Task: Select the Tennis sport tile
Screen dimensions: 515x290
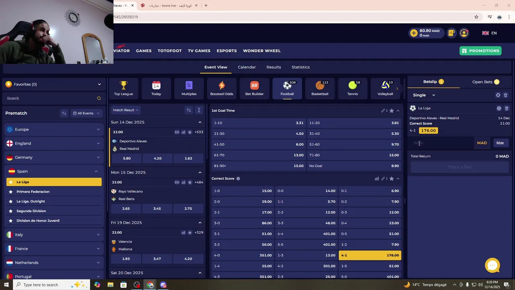Action: point(352,88)
